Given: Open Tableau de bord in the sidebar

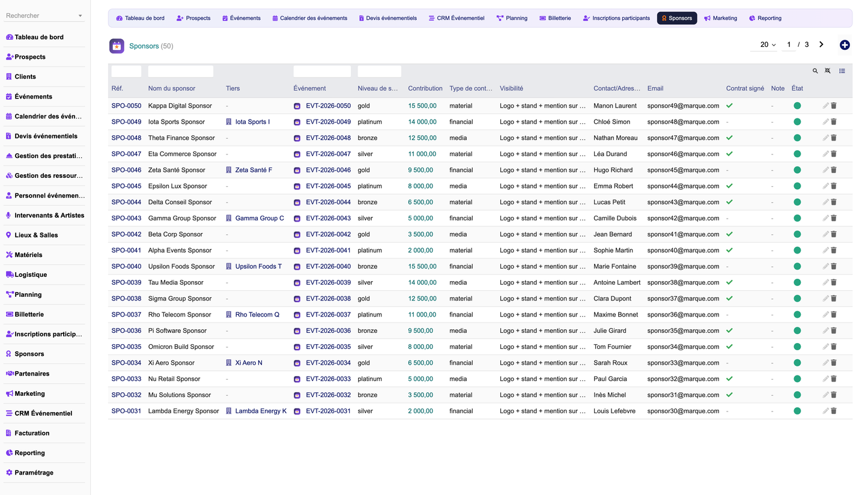Looking at the screenshot, I should tap(39, 37).
